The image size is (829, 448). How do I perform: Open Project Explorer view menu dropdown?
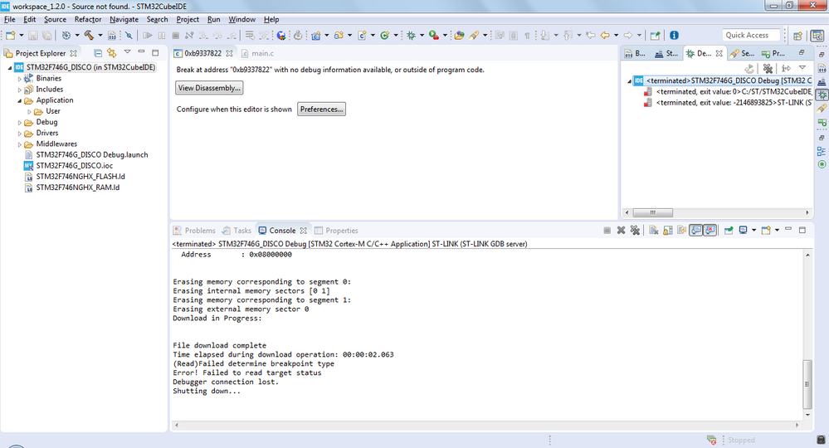[x=127, y=52]
